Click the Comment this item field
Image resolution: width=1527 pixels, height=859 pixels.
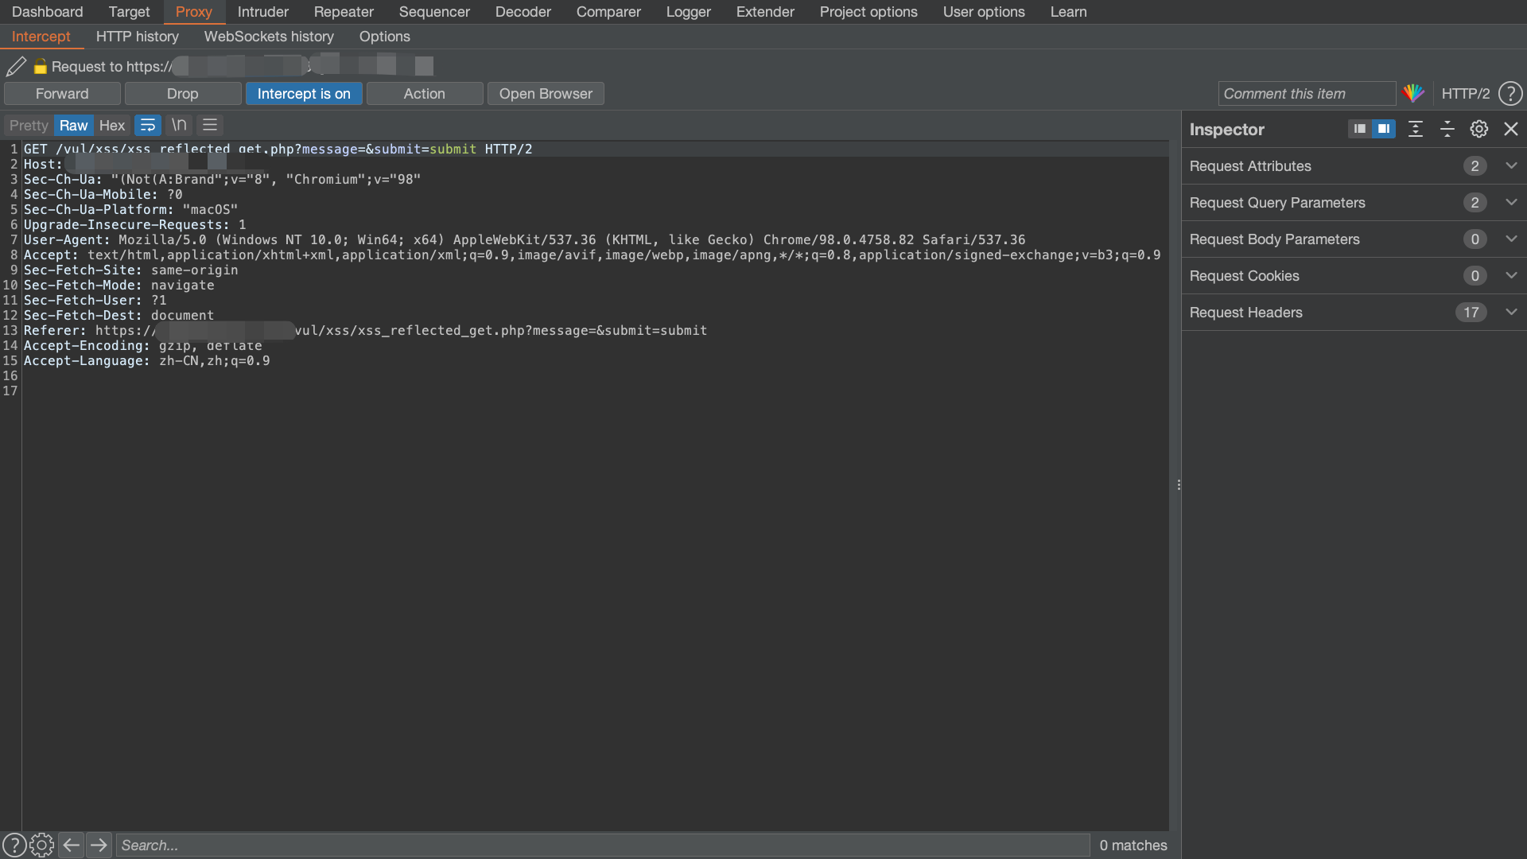pyautogui.click(x=1307, y=94)
